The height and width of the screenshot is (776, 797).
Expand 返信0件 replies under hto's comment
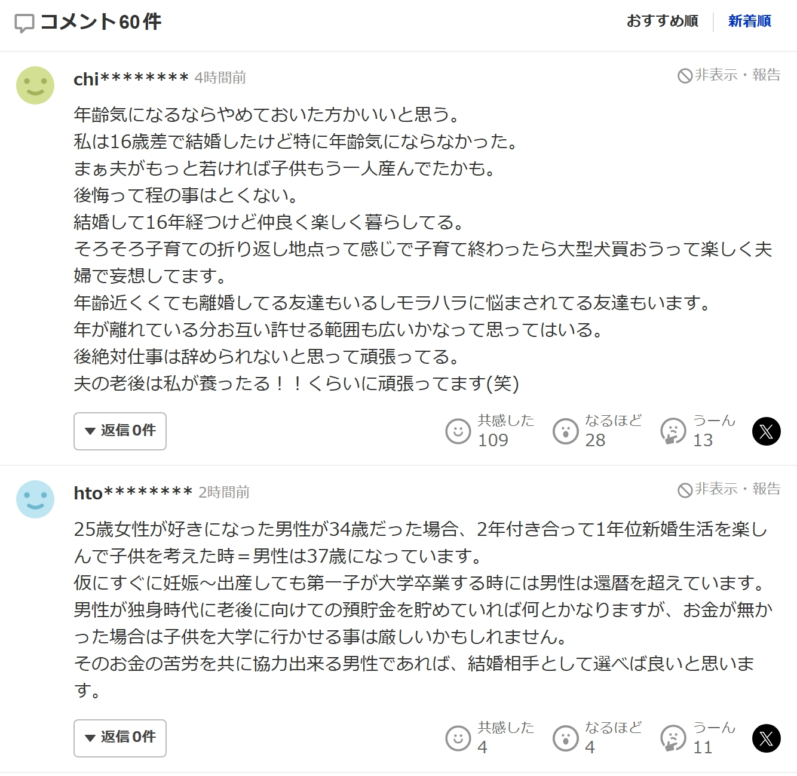[120, 738]
